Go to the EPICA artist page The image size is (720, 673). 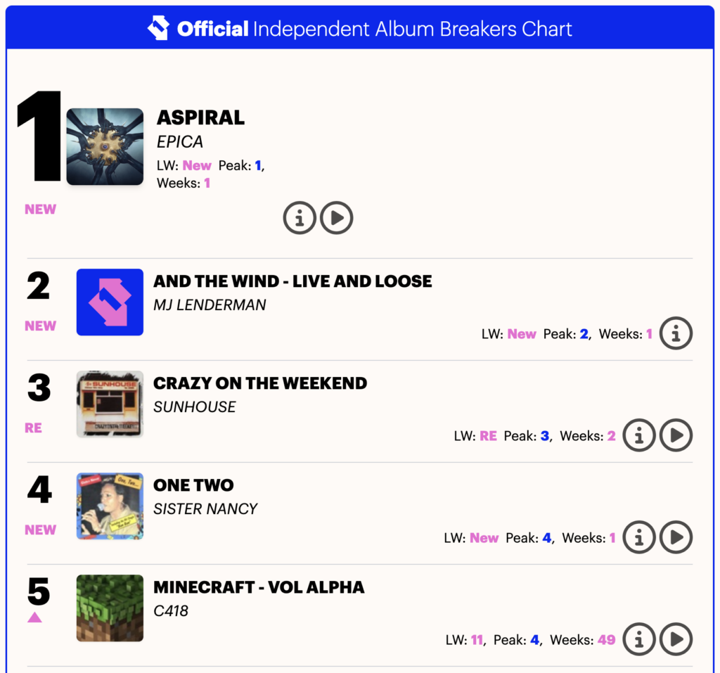180,141
